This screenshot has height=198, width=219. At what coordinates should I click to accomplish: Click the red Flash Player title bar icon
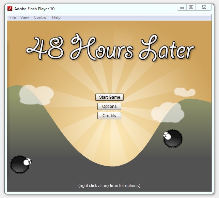click(x=10, y=9)
